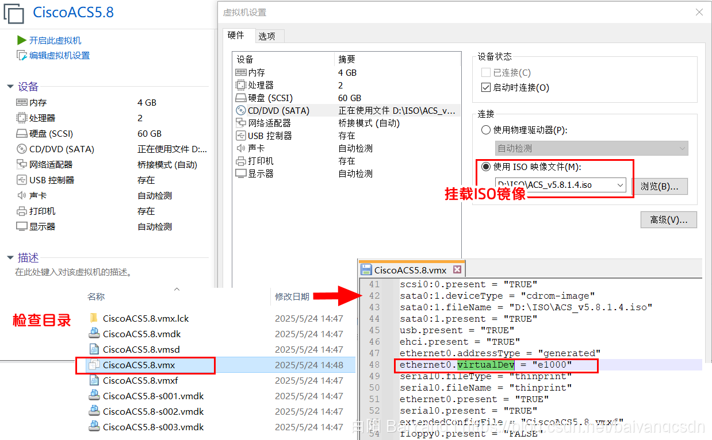Viewport: 712px width, 440px height.
Task: Click the sort chevron above 名称 column
Action: tap(177, 290)
